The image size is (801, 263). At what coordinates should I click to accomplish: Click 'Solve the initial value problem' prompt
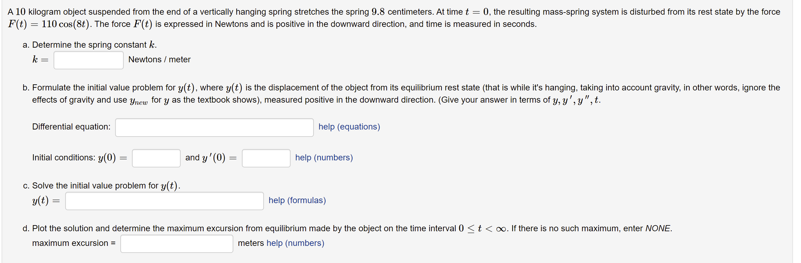coord(95,186)
